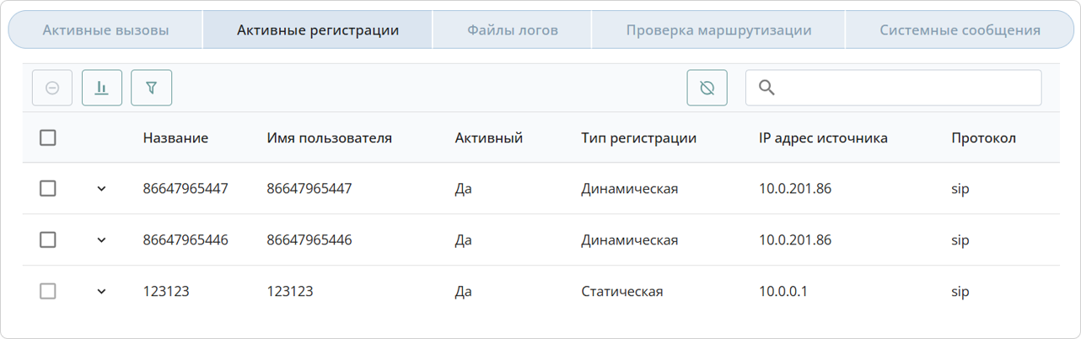The width and height of the screenshot is (1081, 339).
Task: Click the crossed-circle icon beside search
Action: 707,88
